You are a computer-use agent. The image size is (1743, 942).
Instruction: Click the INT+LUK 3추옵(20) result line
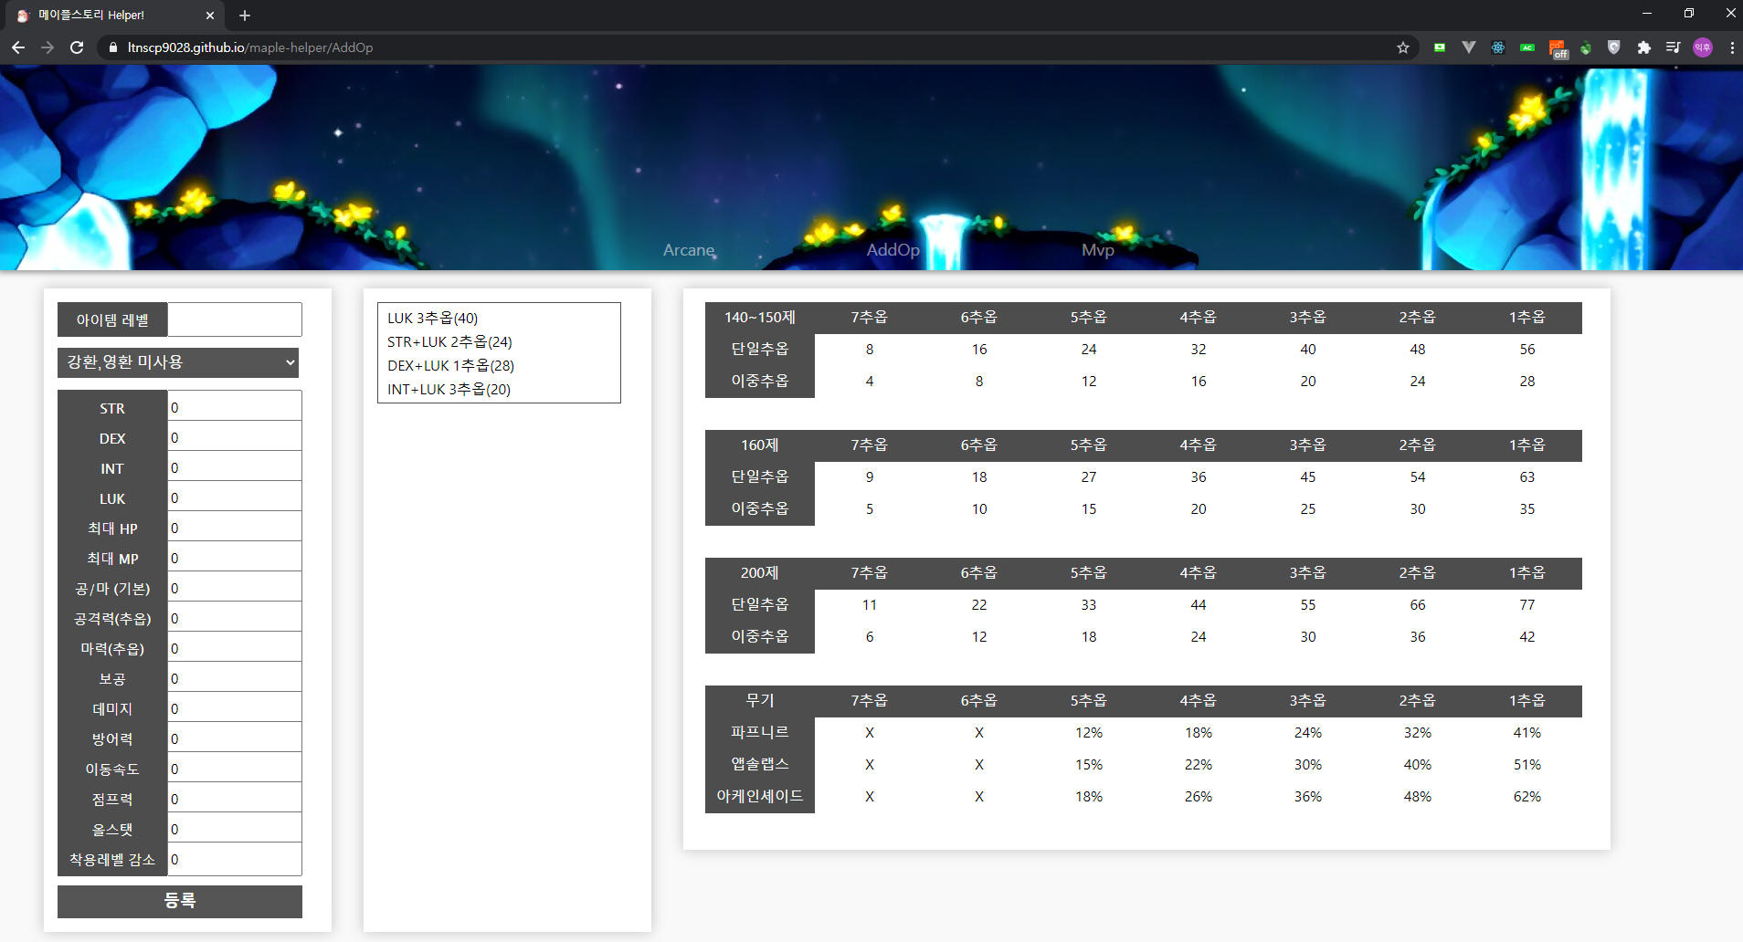pos(449,389)
